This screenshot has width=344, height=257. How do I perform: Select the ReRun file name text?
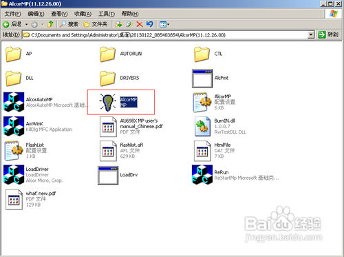(x=222, y=172)
